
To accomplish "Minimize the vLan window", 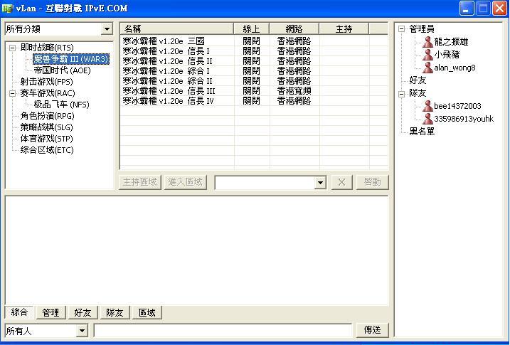I will [x=467, y=9].
